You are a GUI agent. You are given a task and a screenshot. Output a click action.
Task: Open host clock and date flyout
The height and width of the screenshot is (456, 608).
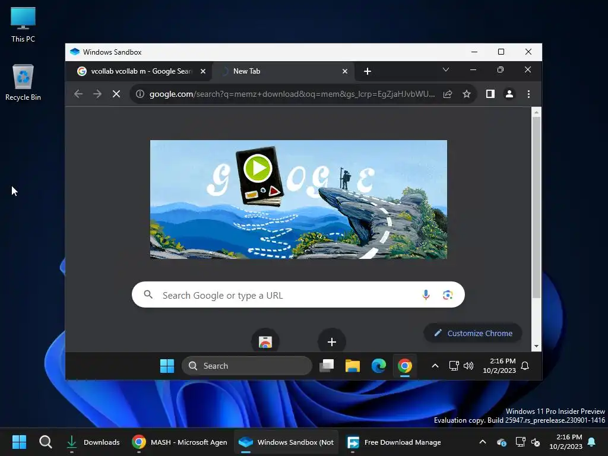click(566, 442)
